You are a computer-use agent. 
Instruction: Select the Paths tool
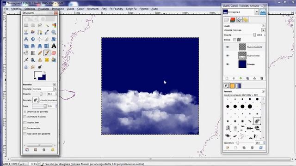coord(40,32)
